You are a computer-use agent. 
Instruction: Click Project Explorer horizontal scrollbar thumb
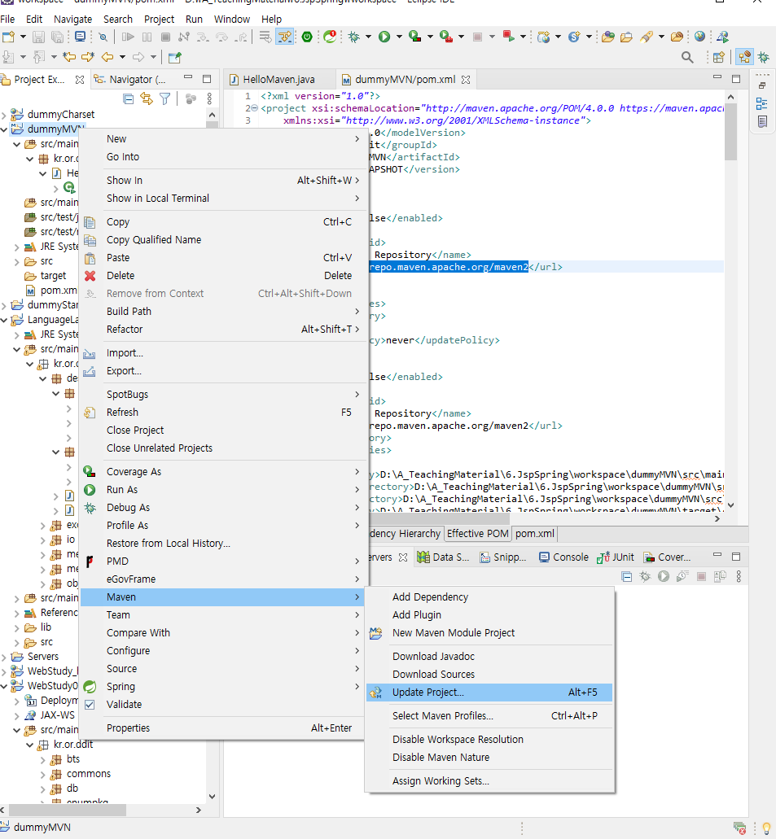click(x=67, y=810)
